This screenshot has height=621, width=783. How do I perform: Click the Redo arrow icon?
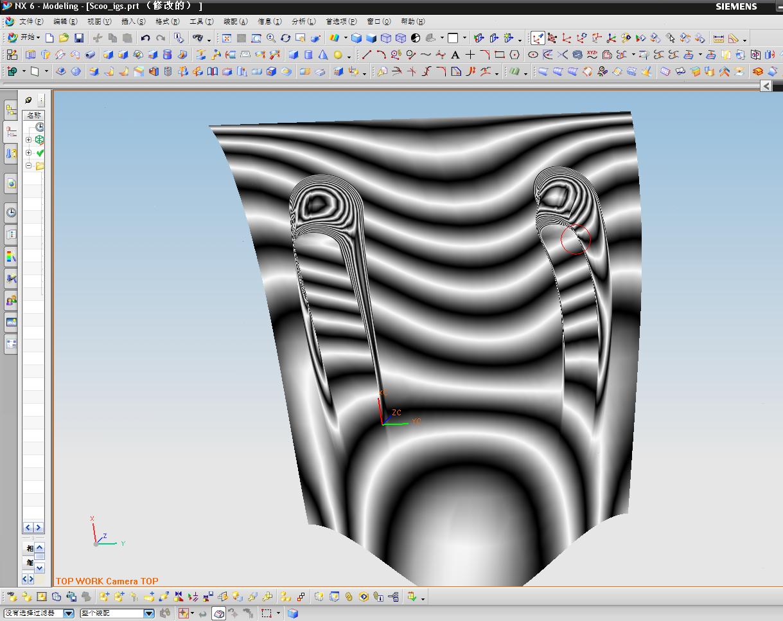161,38
